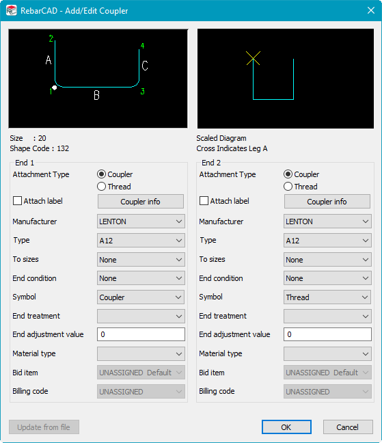
Task: Expand End 2 Type dropdown showing A12
Action: tap(327, 241)
